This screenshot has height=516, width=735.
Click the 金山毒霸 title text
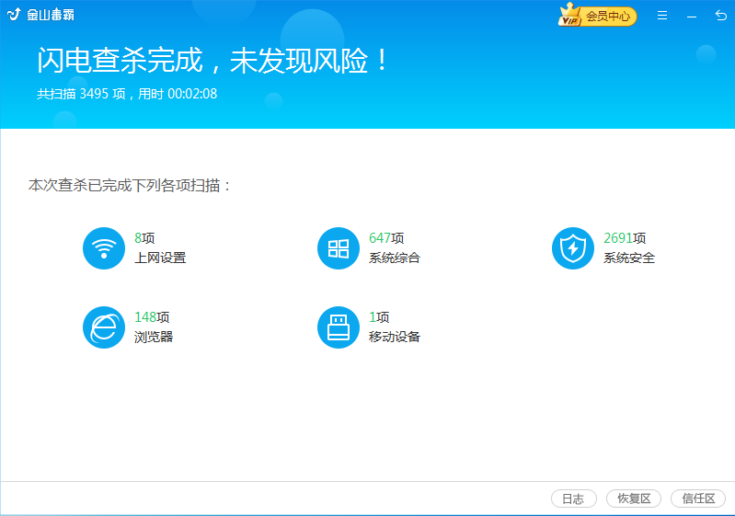pos(51,15)
